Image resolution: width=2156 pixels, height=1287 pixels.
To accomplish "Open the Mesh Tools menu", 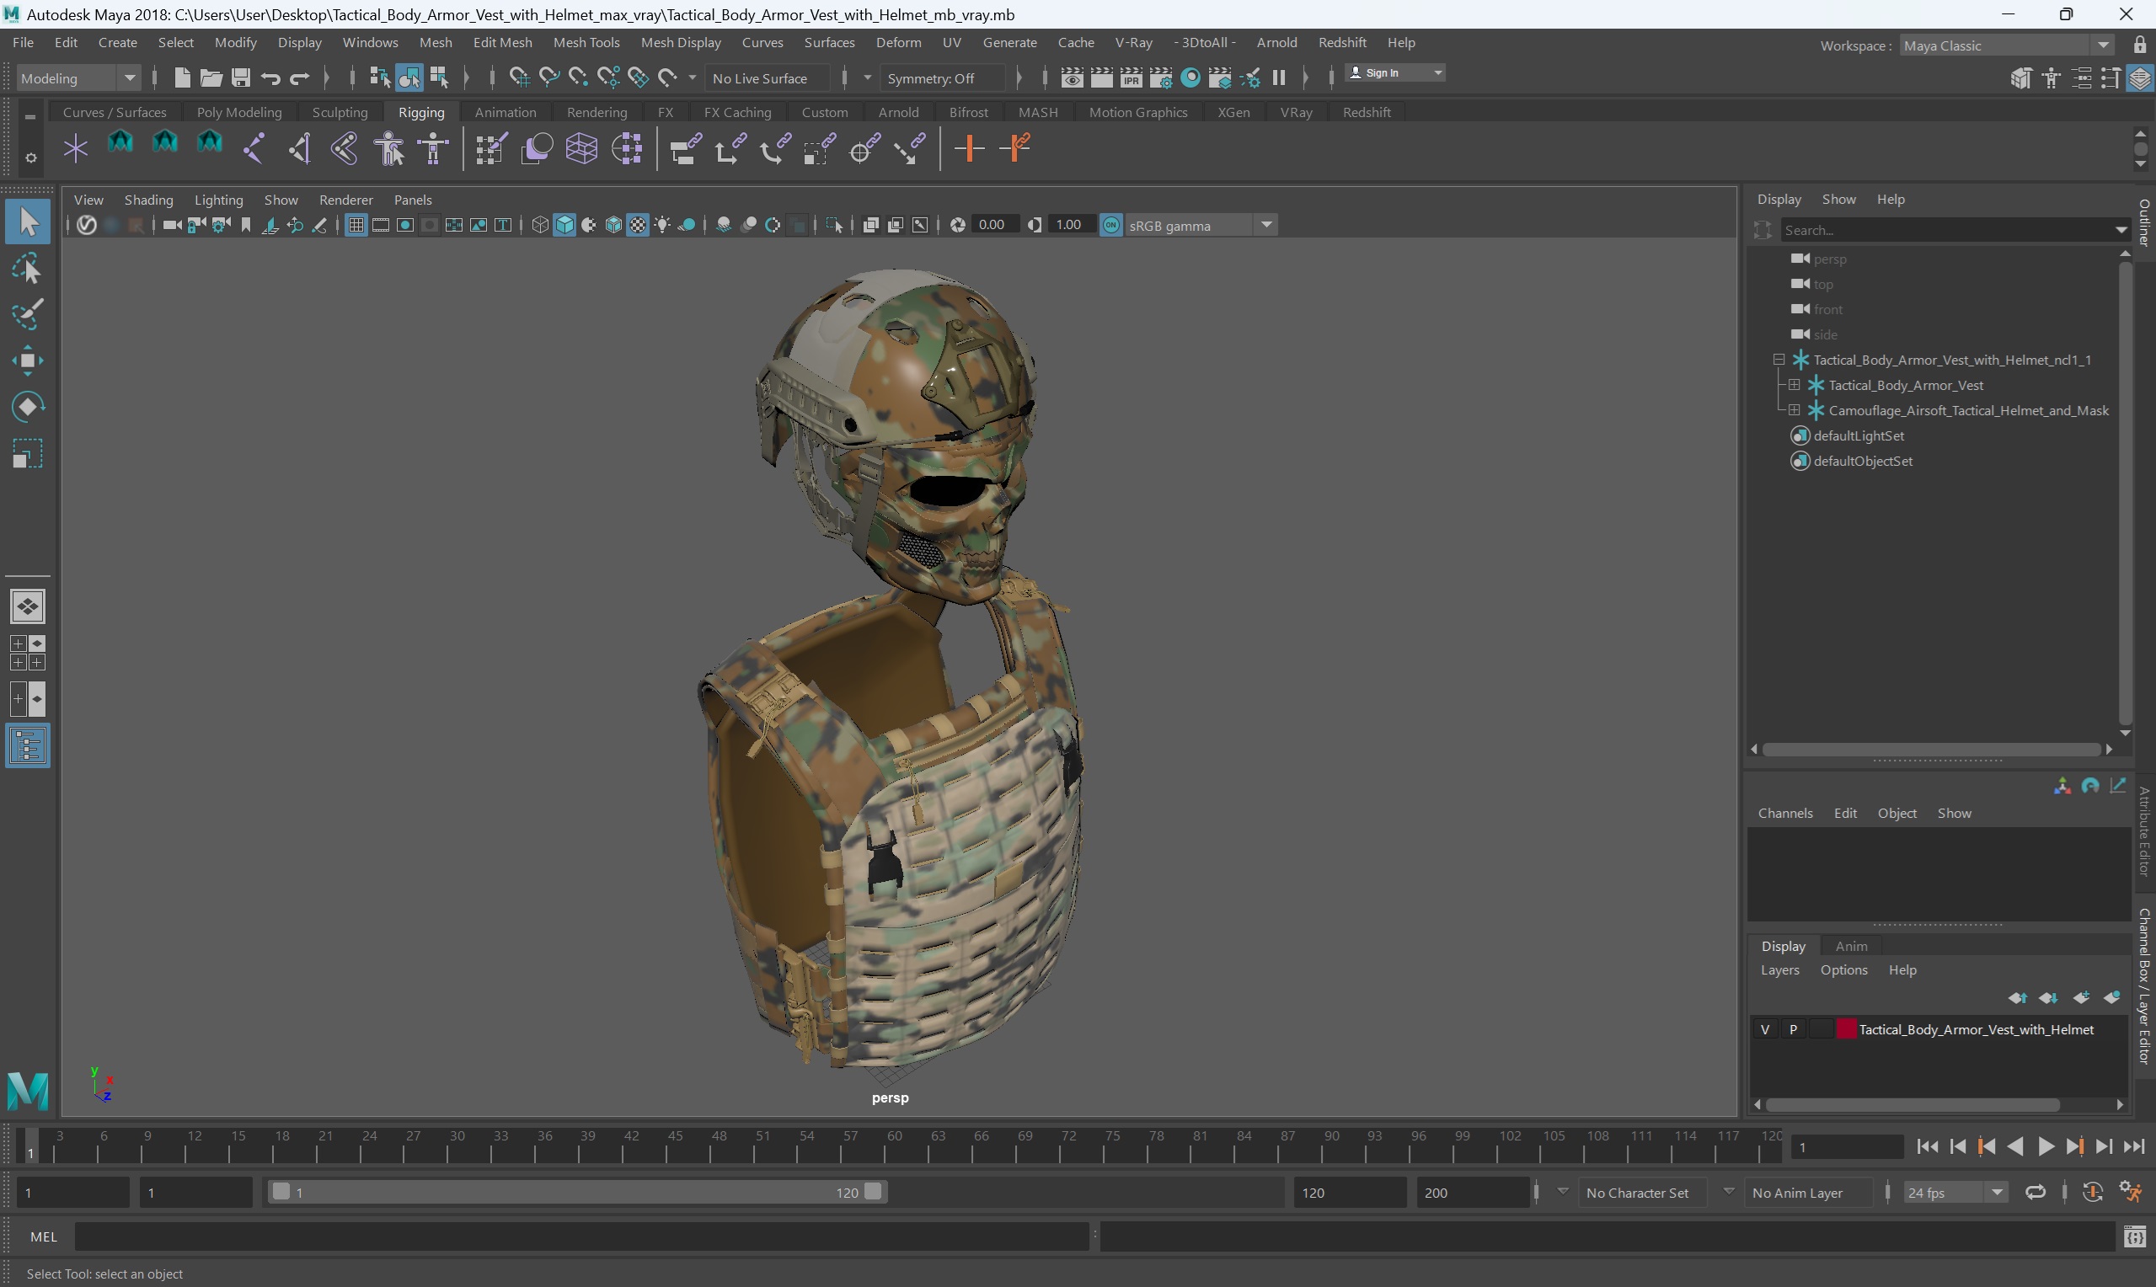I will [x=586, y=42].
